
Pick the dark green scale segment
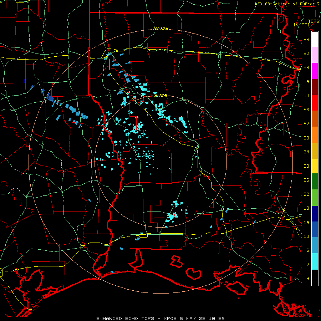315,182
